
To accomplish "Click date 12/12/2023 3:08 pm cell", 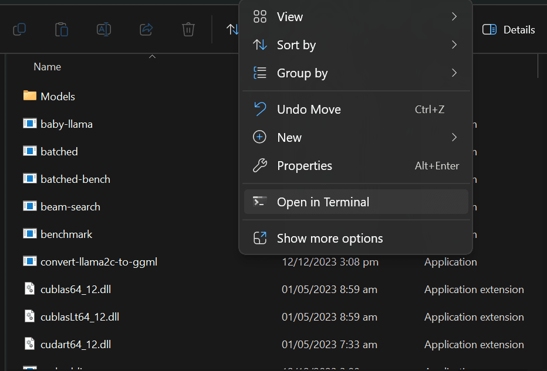I will click(x=330, y=261).
